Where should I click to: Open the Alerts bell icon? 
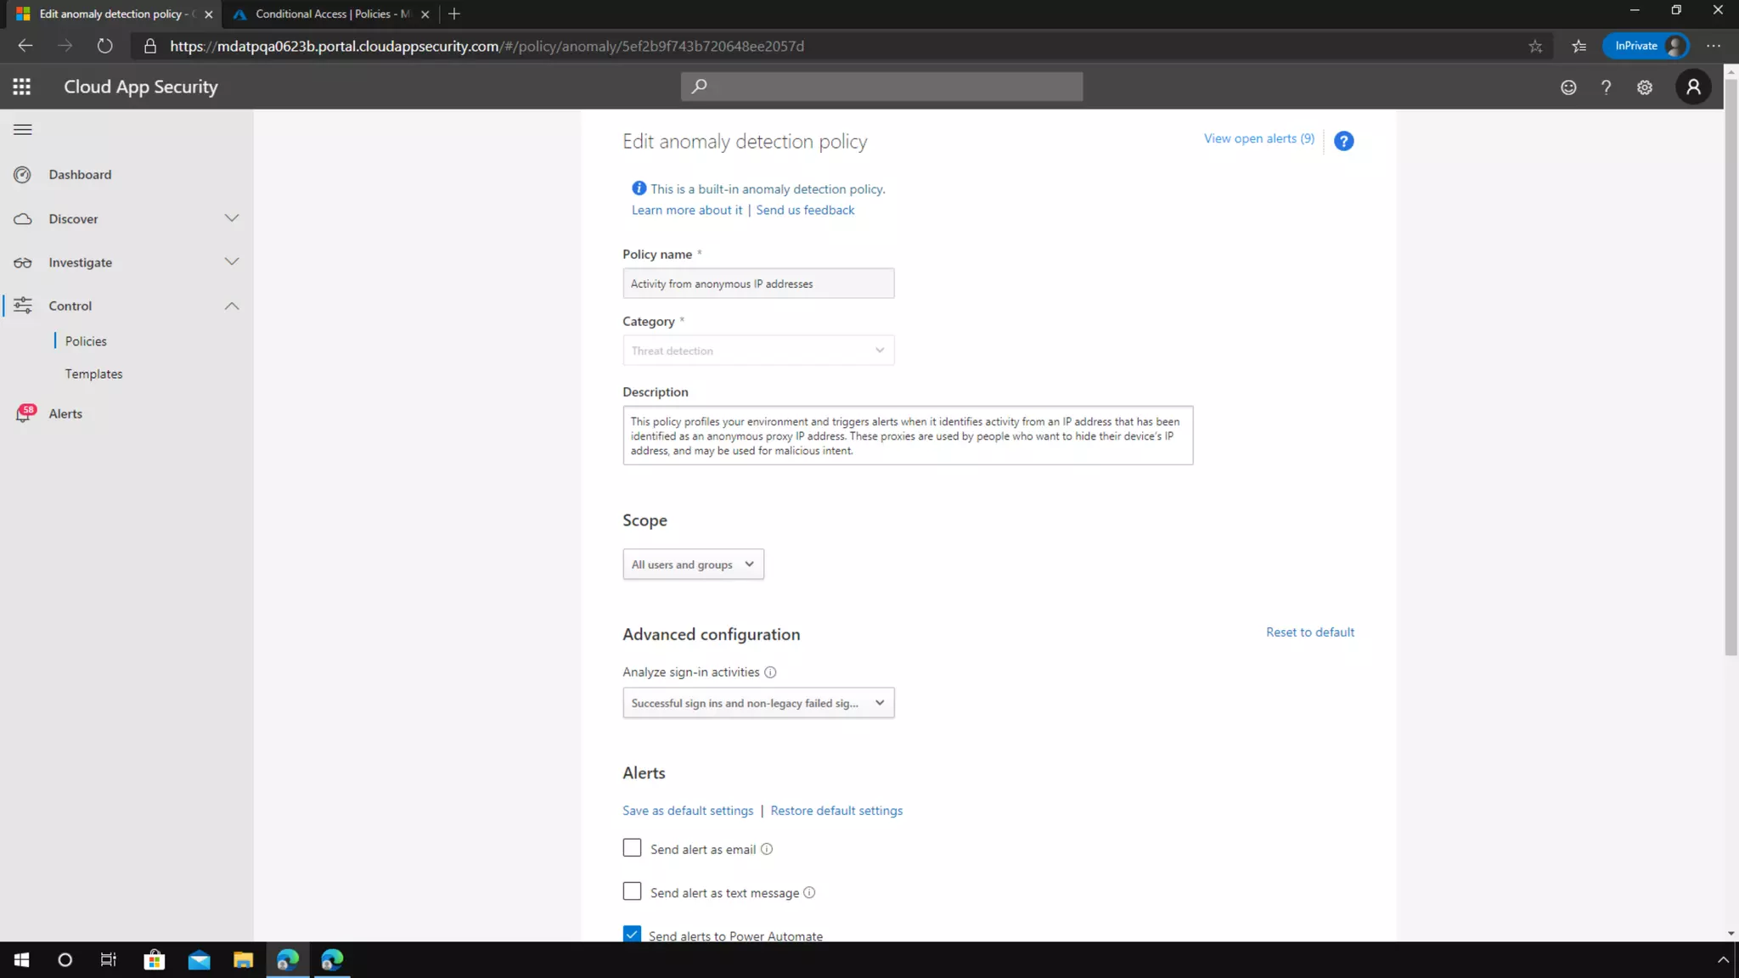[x=24, y=414]
